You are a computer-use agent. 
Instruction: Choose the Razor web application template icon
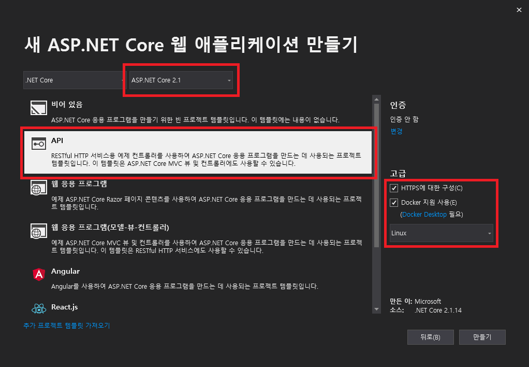(x=39, y=188)
